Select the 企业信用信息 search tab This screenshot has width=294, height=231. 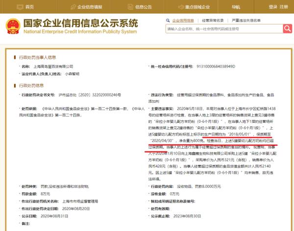183,21
